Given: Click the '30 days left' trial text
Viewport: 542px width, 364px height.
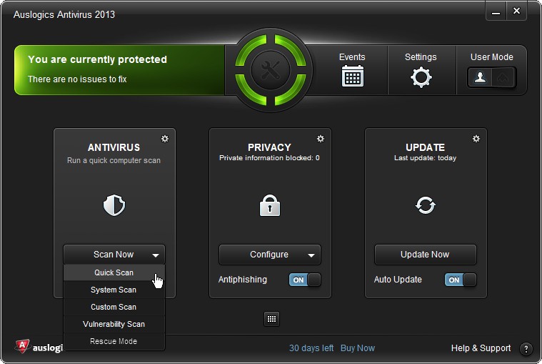Looking at the screenshot, I should tap(311, 348).
